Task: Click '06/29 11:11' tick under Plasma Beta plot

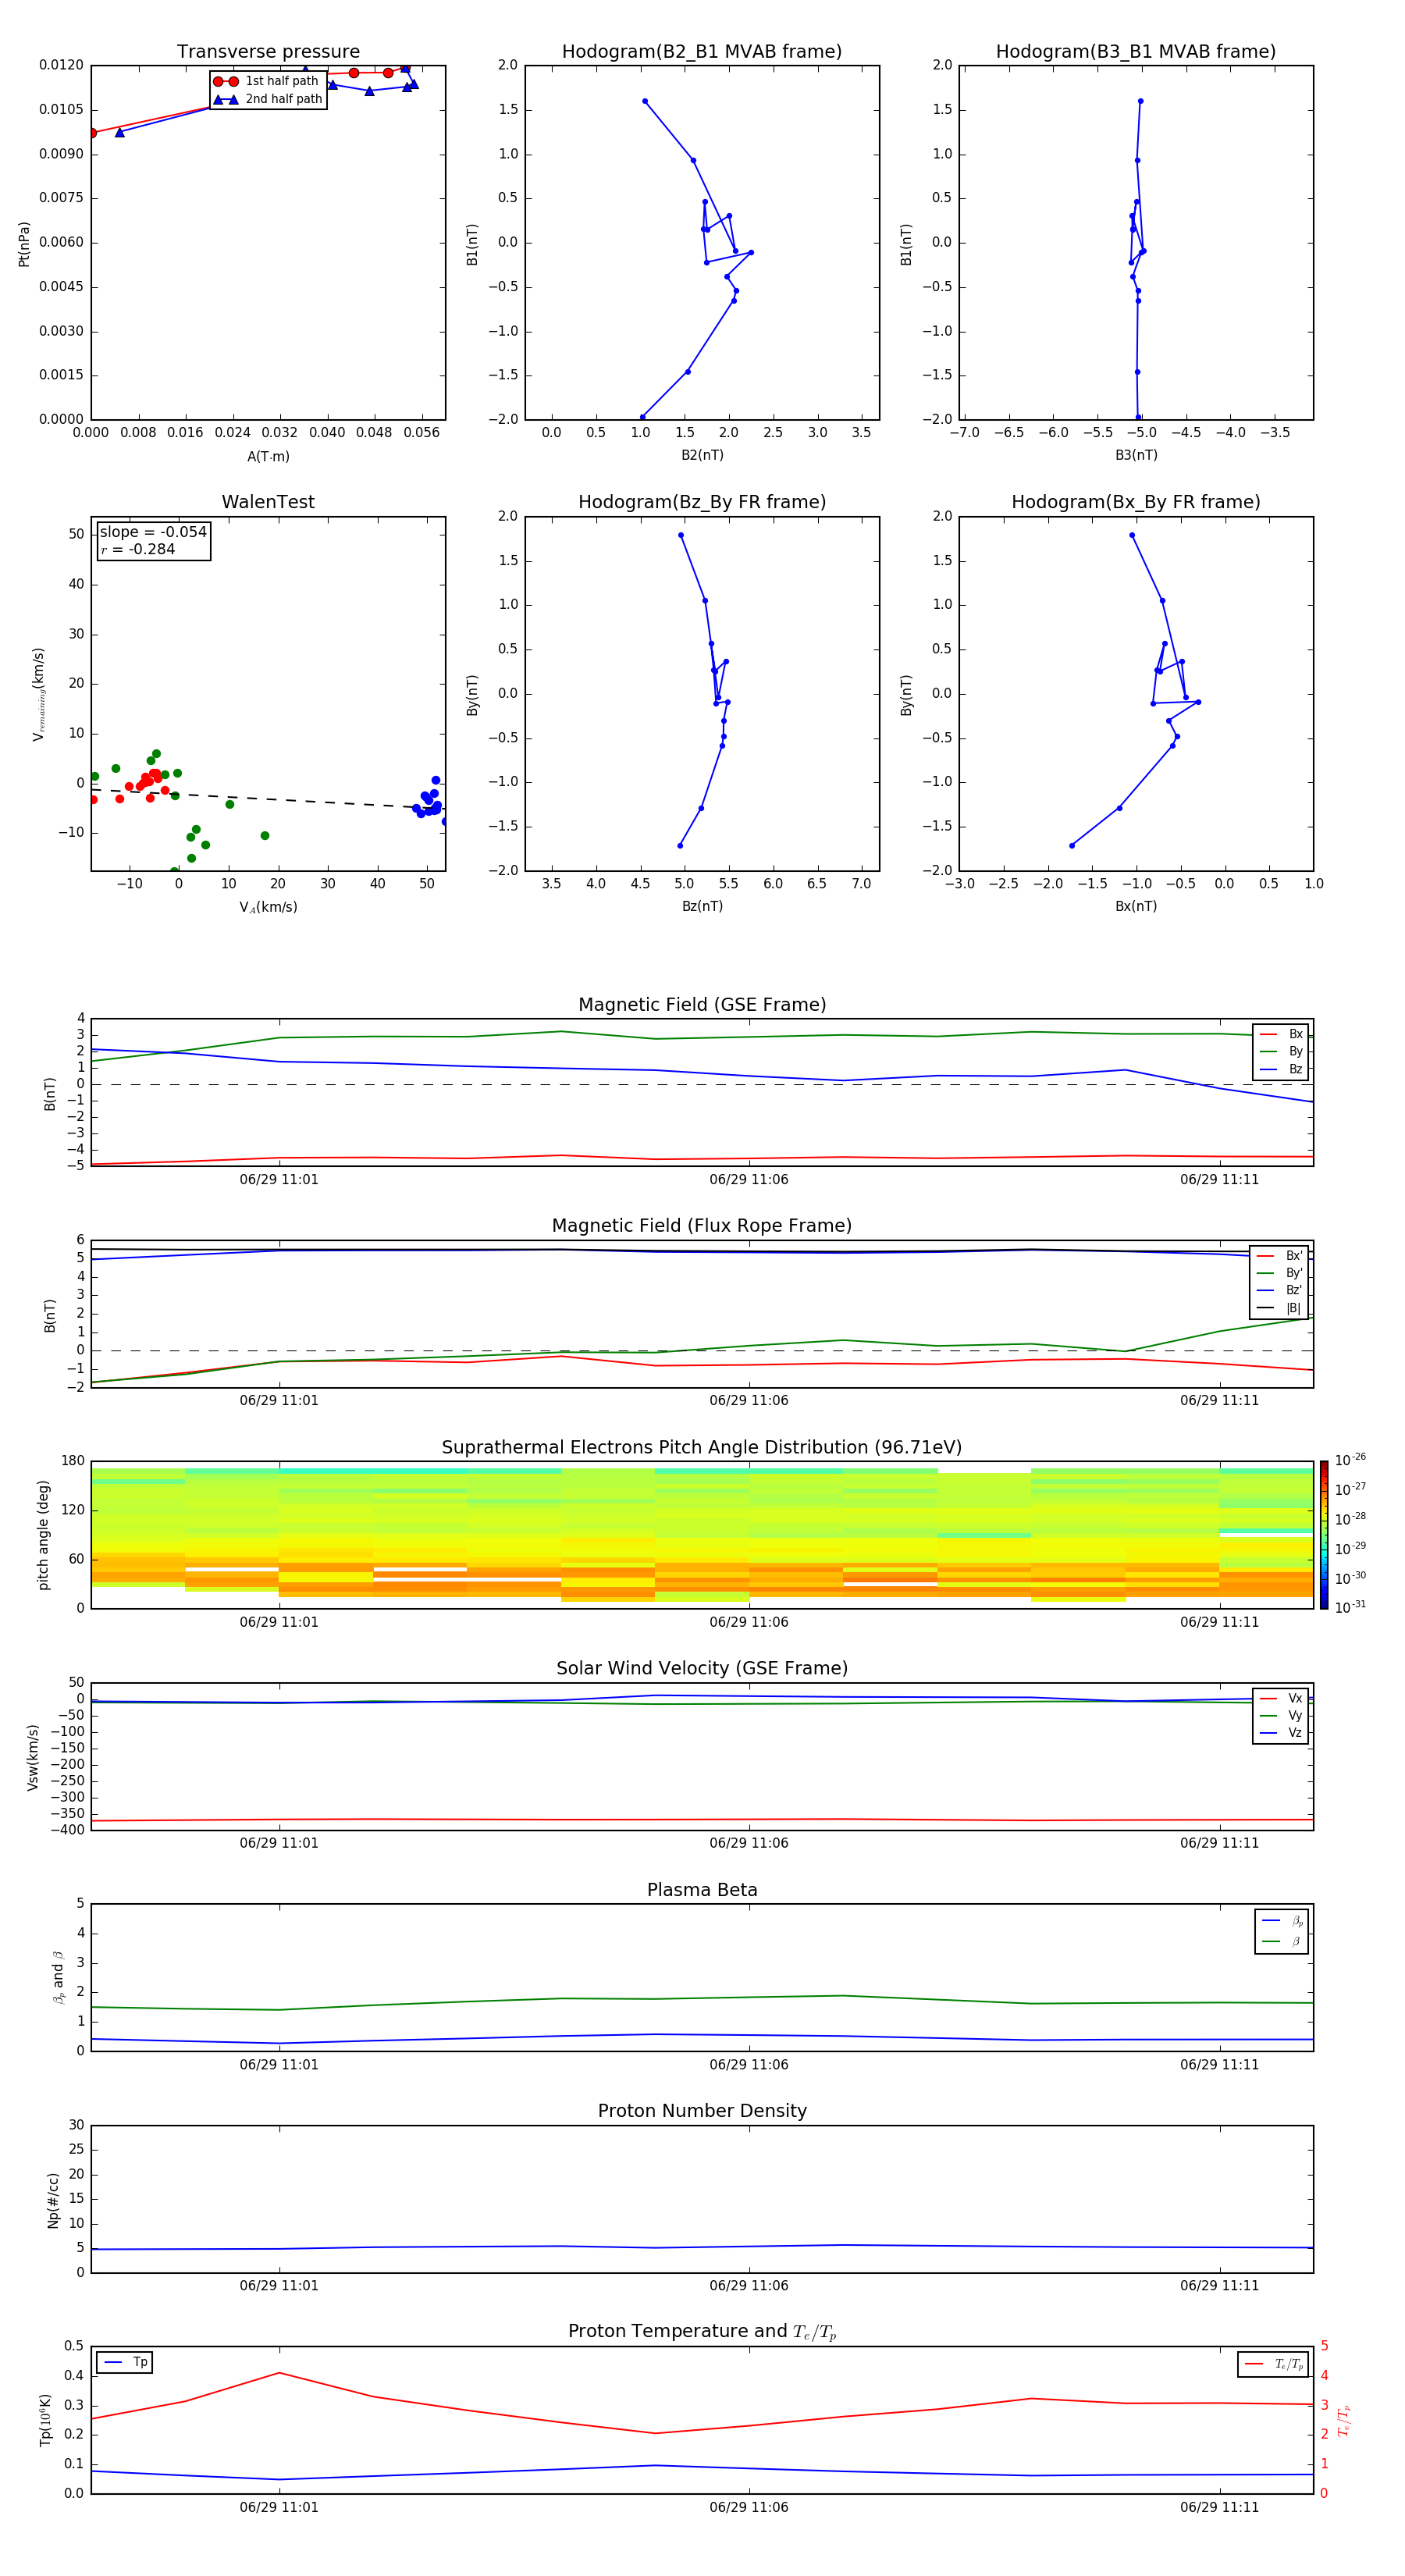Action: point(1219,2064)
